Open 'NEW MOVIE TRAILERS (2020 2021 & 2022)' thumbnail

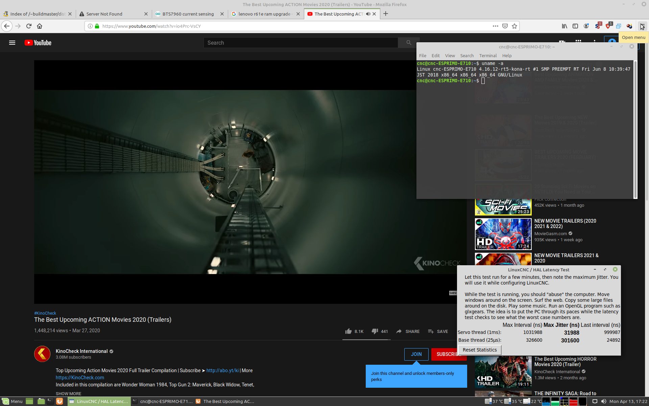[503, 234]
